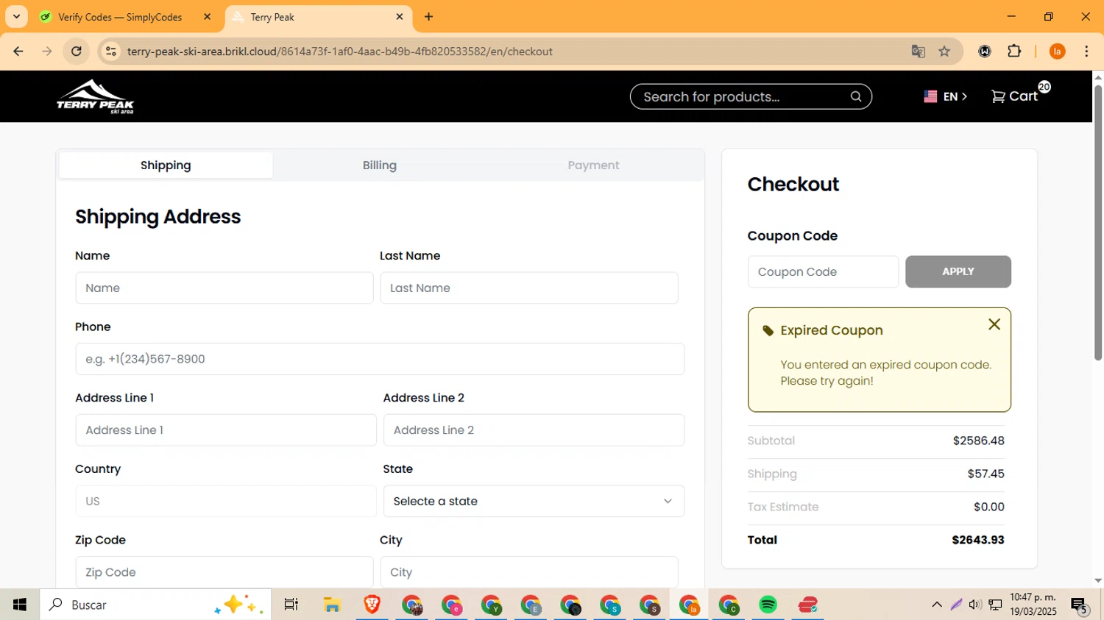
Task: Click the scrollbar down arrow
Action: [x=1098, y=580]
